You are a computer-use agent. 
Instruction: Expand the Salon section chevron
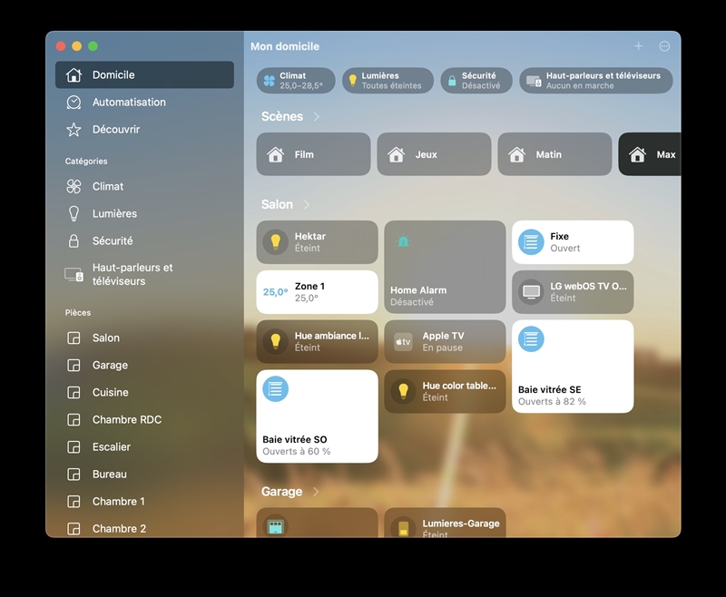(307, 205)
